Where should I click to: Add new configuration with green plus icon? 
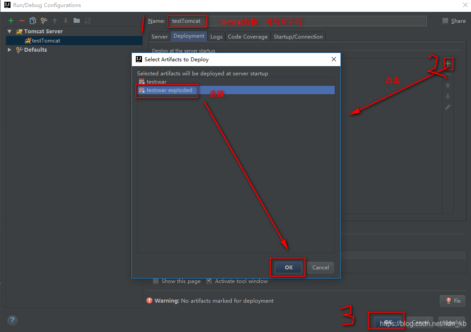point(11,21)
